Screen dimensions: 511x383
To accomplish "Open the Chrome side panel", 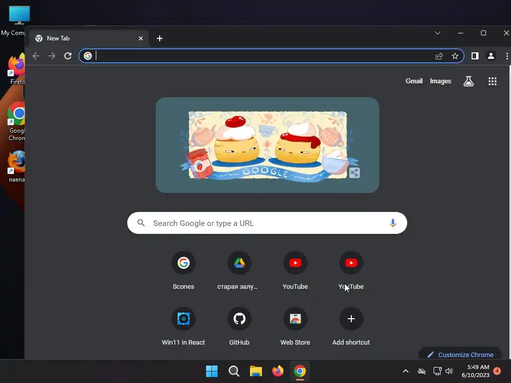I will pyautogui.click(x=475, y=56).
